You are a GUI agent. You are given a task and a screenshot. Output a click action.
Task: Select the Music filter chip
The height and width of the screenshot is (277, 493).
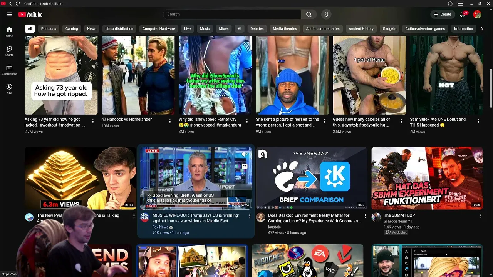tap(205, 28)
